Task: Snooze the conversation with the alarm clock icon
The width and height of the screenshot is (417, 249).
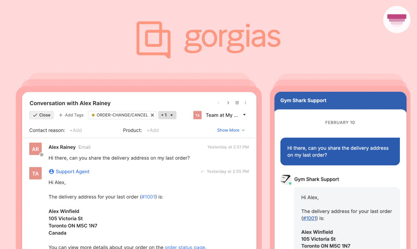Action: [237, 103]
